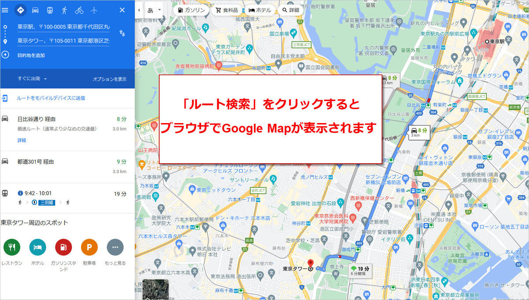This screenshot has height=300, width=529.
Task: Select the 都道301号 経由 route
Action: [x=67, y=167]
